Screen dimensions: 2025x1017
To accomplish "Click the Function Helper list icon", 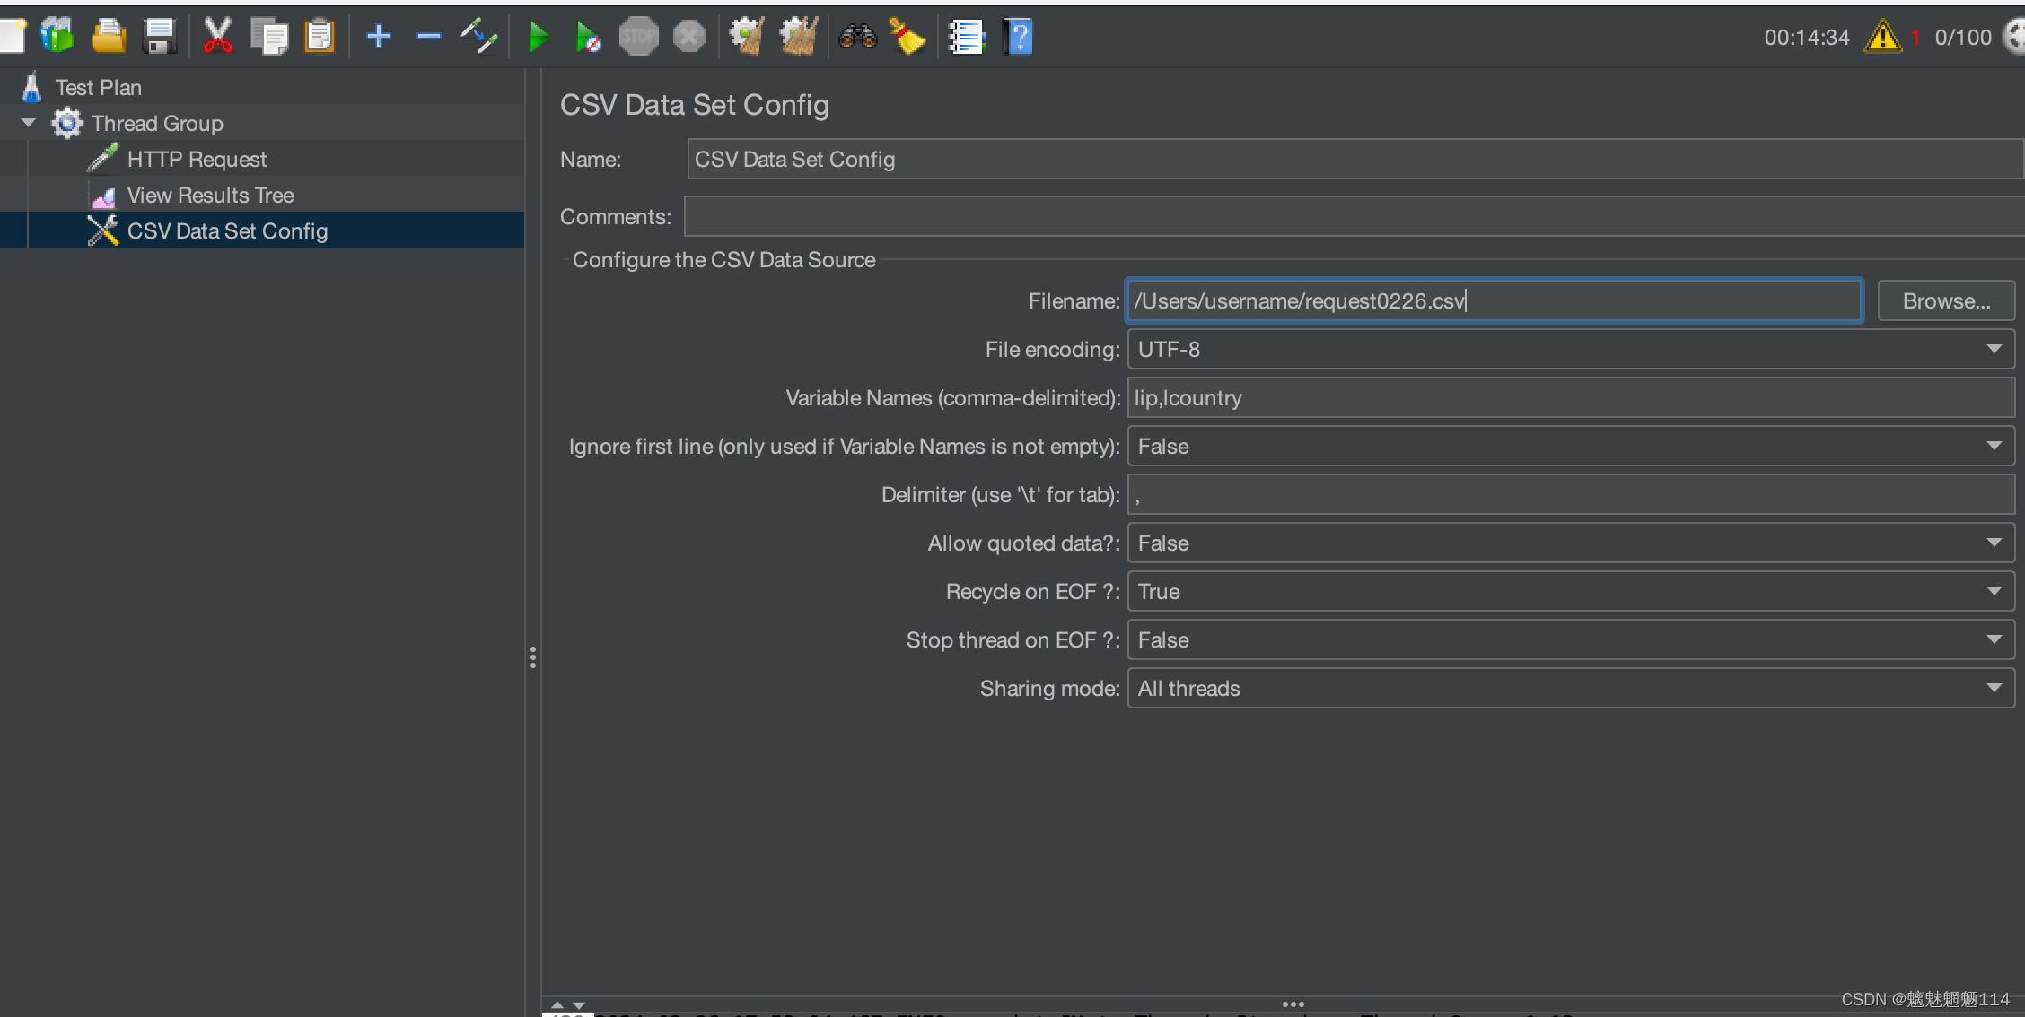I will [966, 38].
